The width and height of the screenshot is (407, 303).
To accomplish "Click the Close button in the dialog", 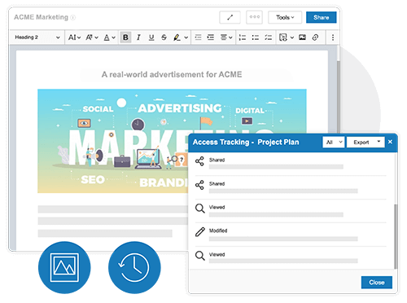I will point(377,283).
